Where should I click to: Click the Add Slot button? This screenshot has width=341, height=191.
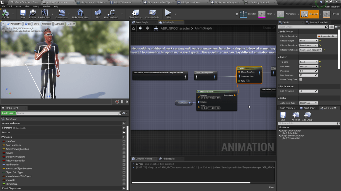tap(295, 116)
